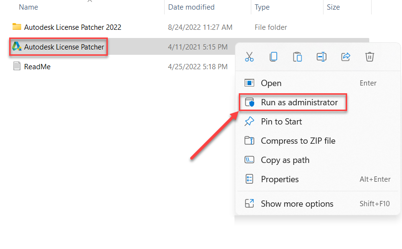This screenshot has width=402, height=249.
Task: Click Show more options
Action: click(318, 204)
